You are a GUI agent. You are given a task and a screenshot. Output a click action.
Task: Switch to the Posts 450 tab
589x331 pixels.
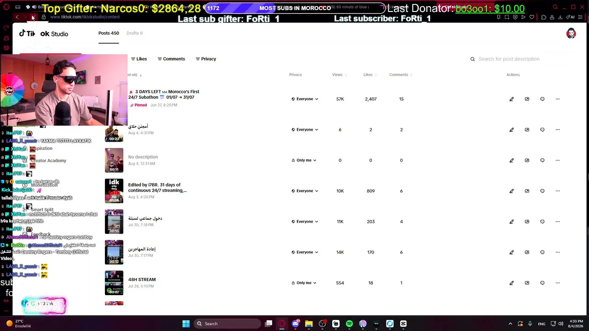click(x=109, y=33)
